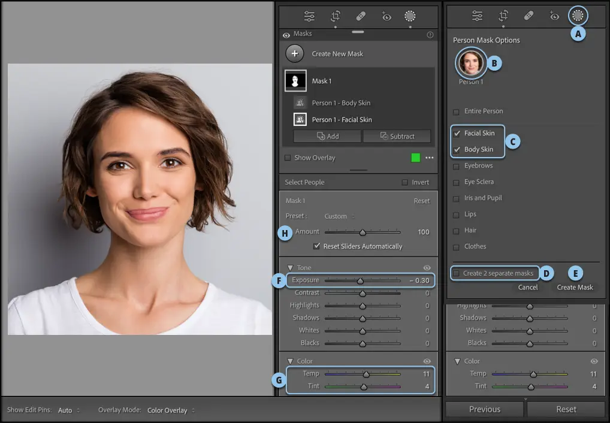
Task: Toggle Masks panel eye visibility icon
Action: (x=286, y=35)
